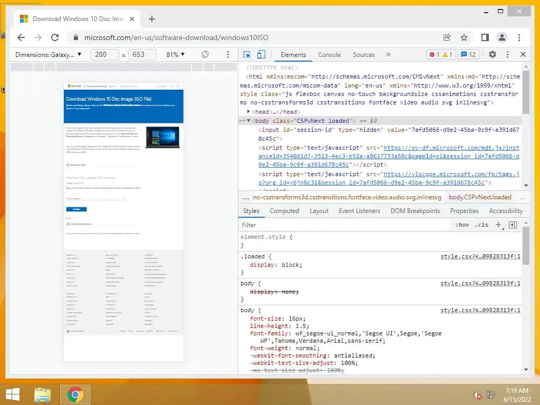Click the browser forward arrow

coord(38,37)
